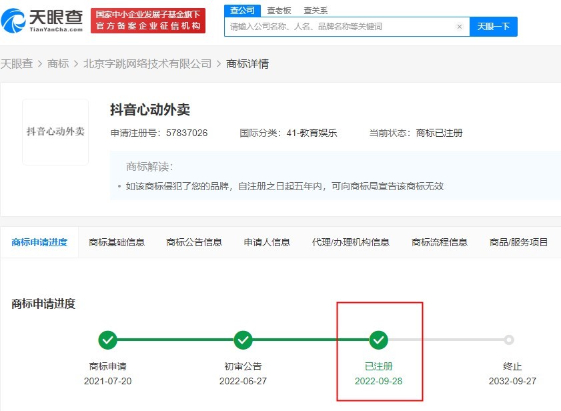The width and height of the screenshot is (561, 411).
Task: Select the 商标已注册 status text
Action: point(439,133)
